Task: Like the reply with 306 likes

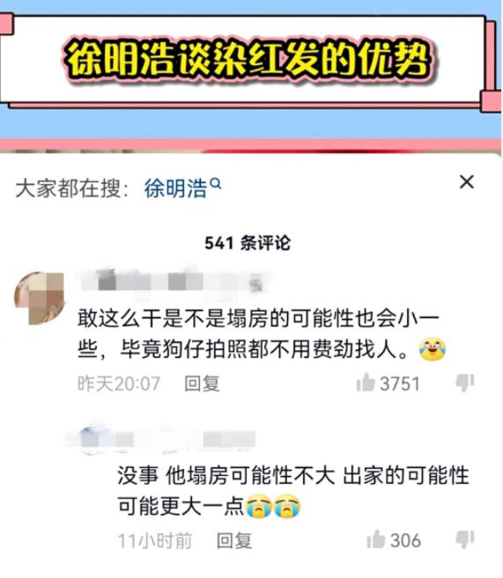Action: pos(375,539)
